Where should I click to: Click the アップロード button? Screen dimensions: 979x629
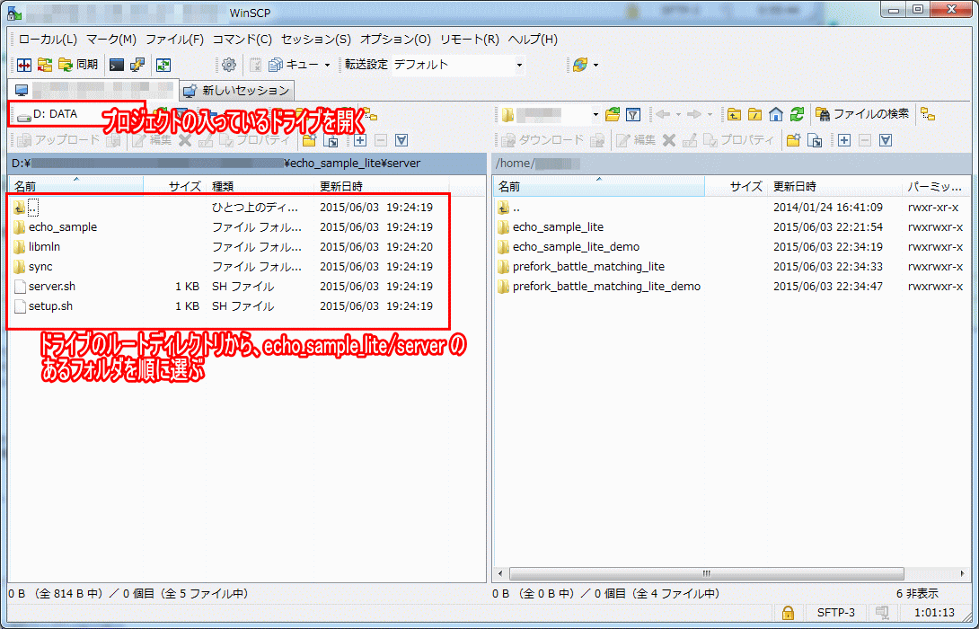point(58,140)
